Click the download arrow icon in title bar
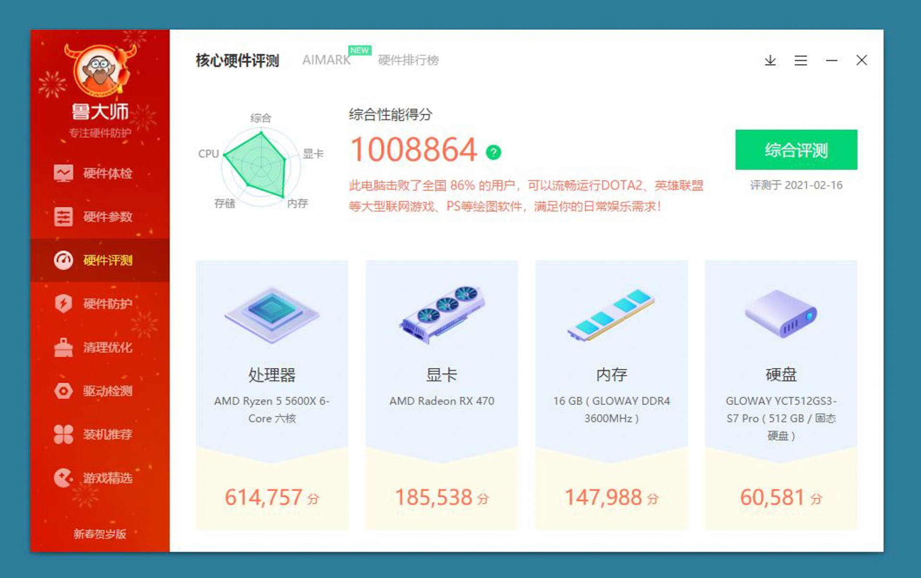 coord(770,60)
